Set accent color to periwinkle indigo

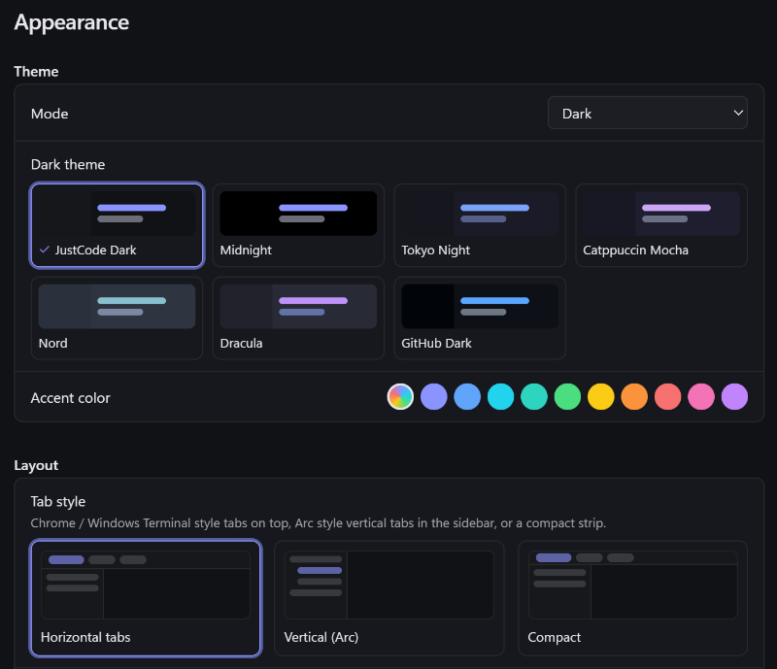coord(433,396)
